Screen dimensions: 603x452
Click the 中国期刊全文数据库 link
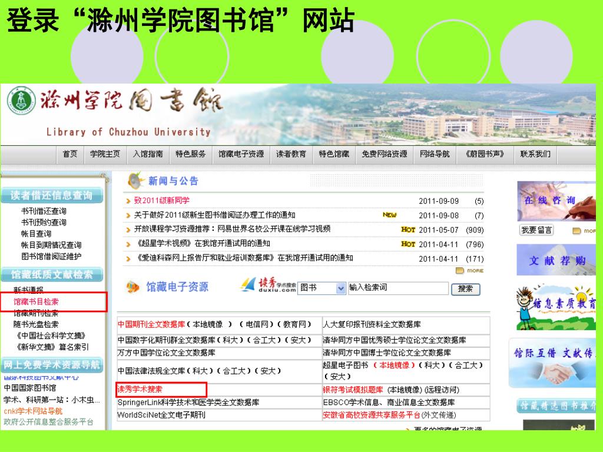tap(151, 324)
